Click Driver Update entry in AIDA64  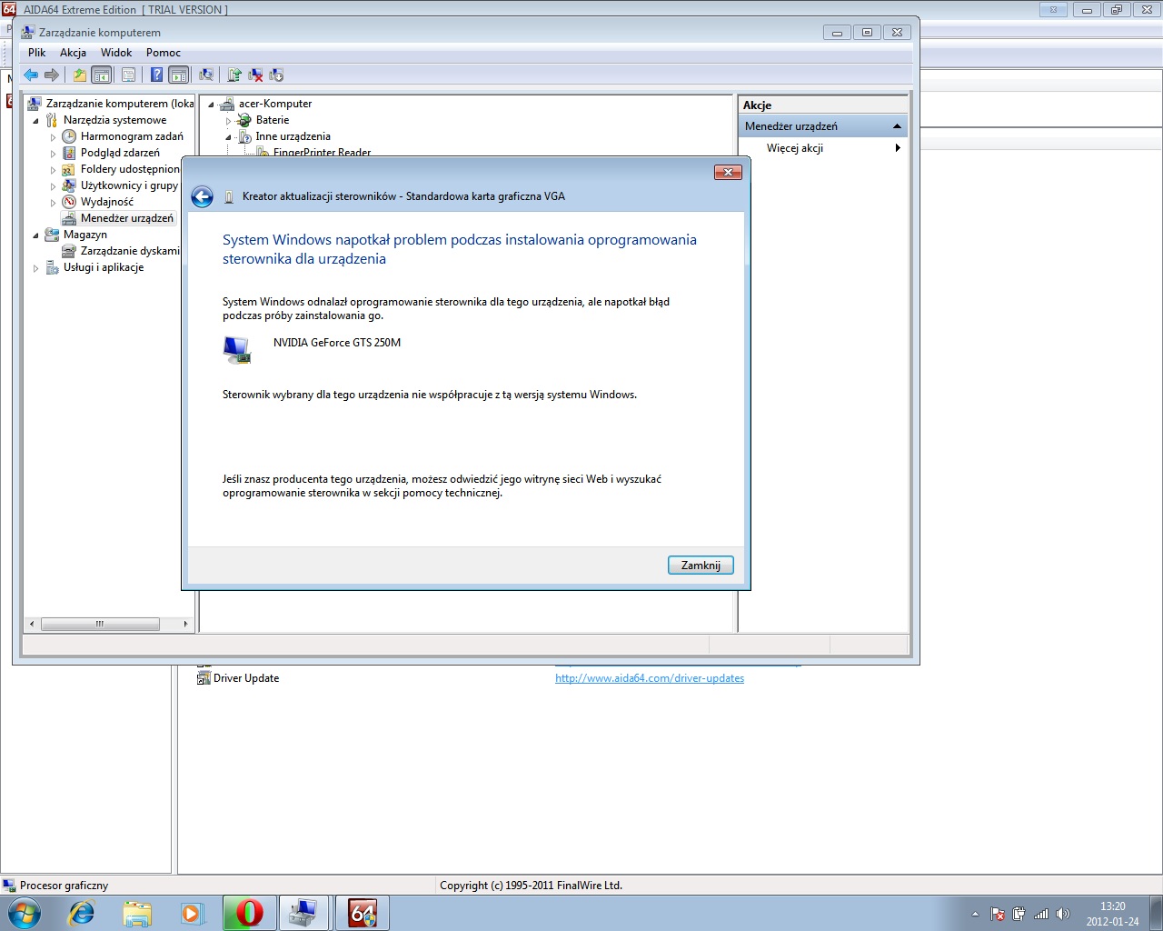245,678
